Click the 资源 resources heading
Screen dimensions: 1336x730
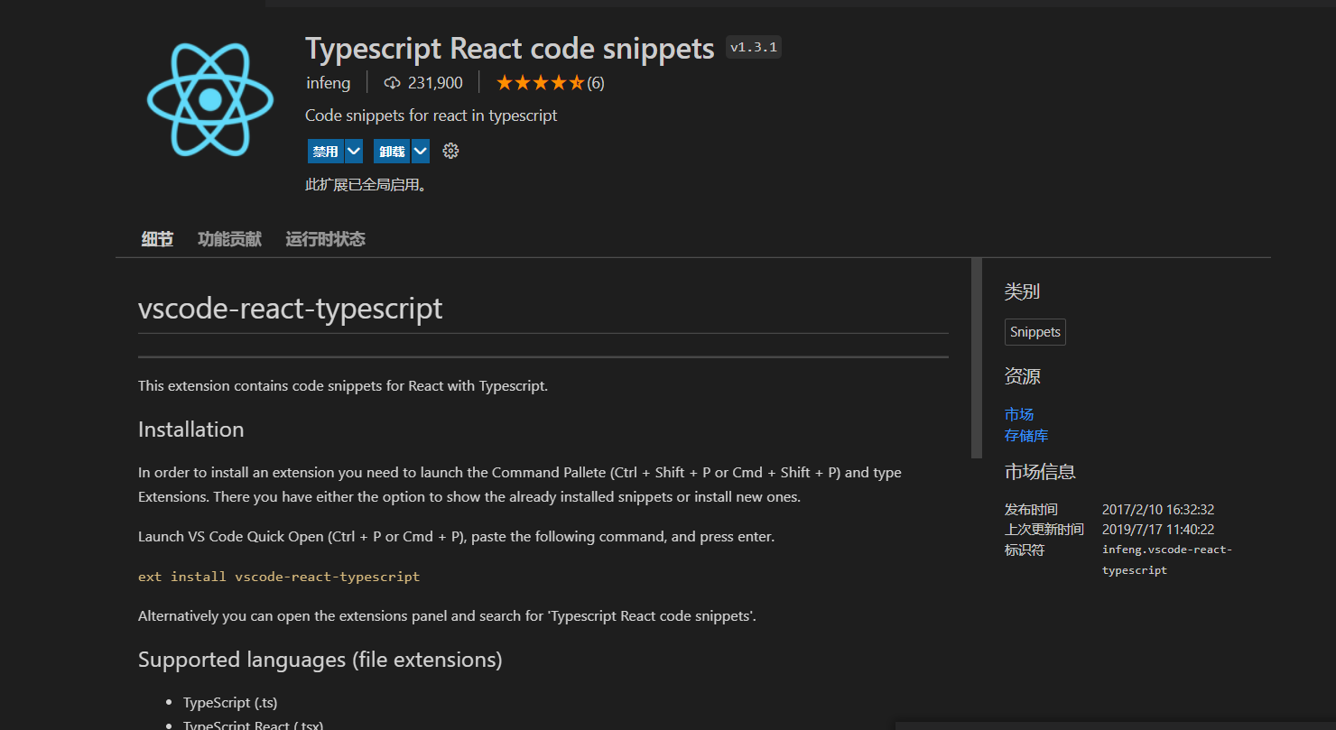tap(1022, 376)
